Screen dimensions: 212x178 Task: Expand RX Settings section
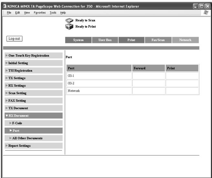tap(34, 86)
